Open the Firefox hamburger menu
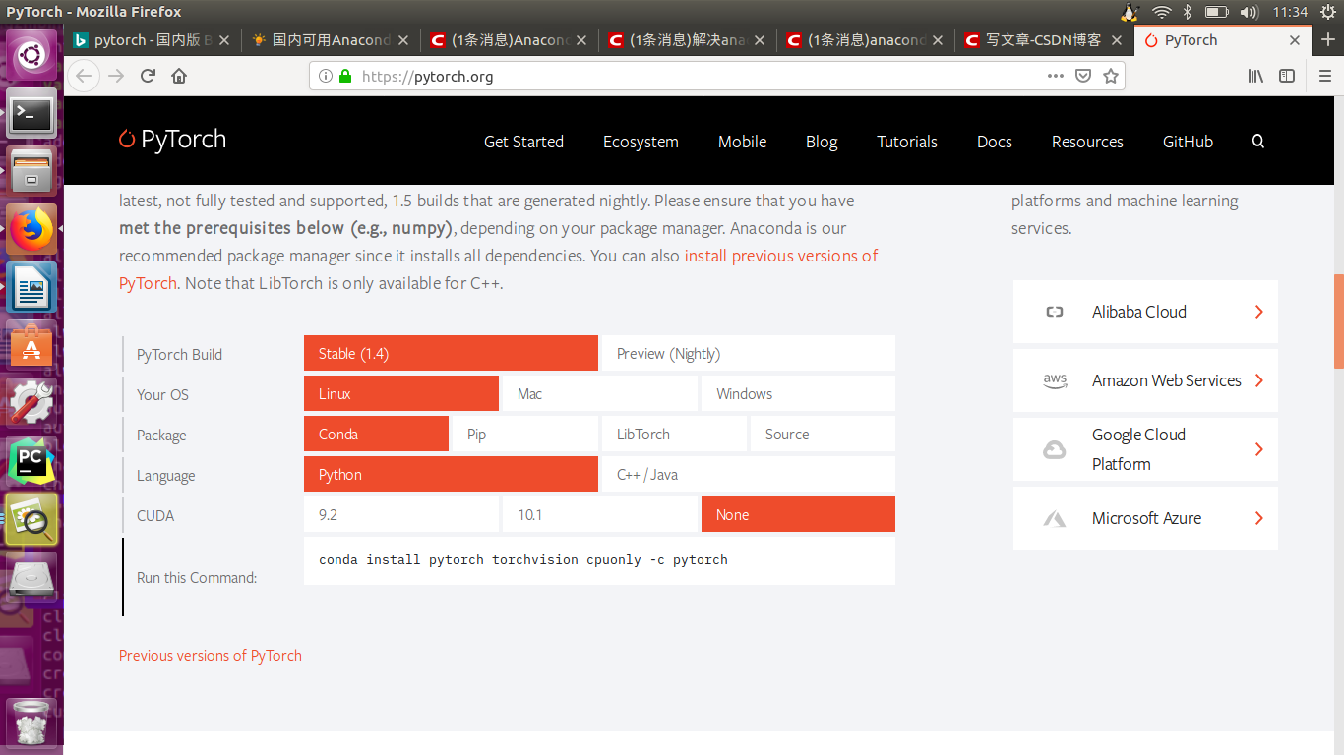 [1324, 76]
